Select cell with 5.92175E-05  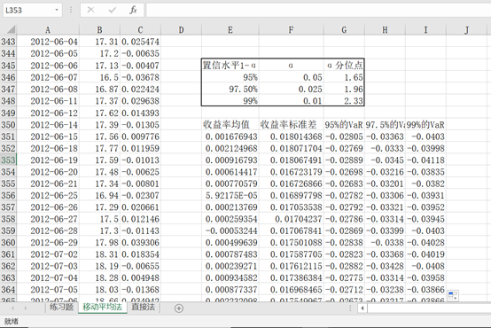(x=230, y=196)
